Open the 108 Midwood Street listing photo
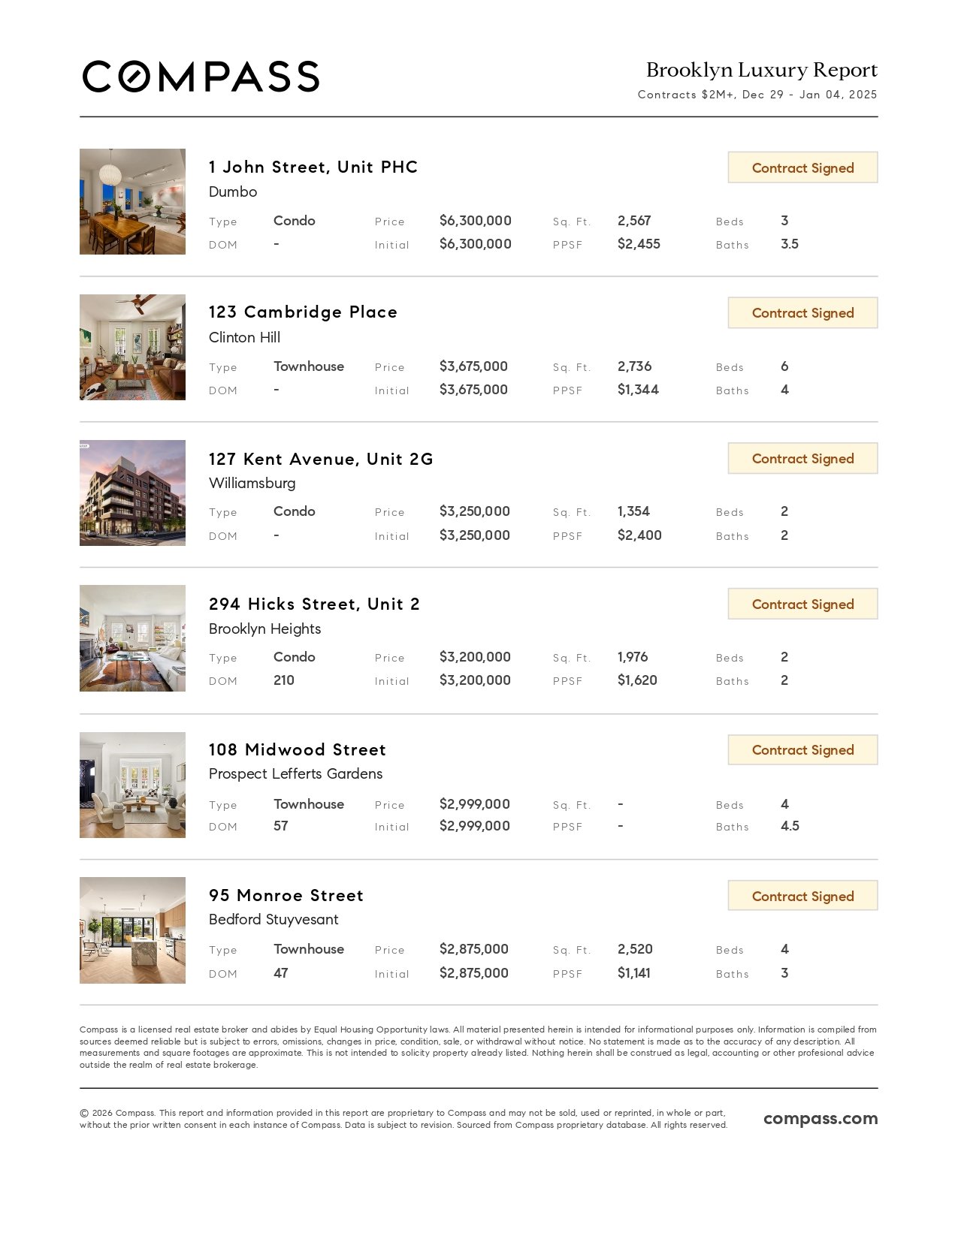The width and height of the screenshot is (958, 1239). (132, 785)
